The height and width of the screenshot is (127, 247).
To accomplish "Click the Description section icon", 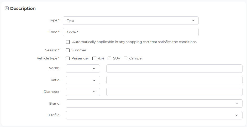I will (7, 8).
